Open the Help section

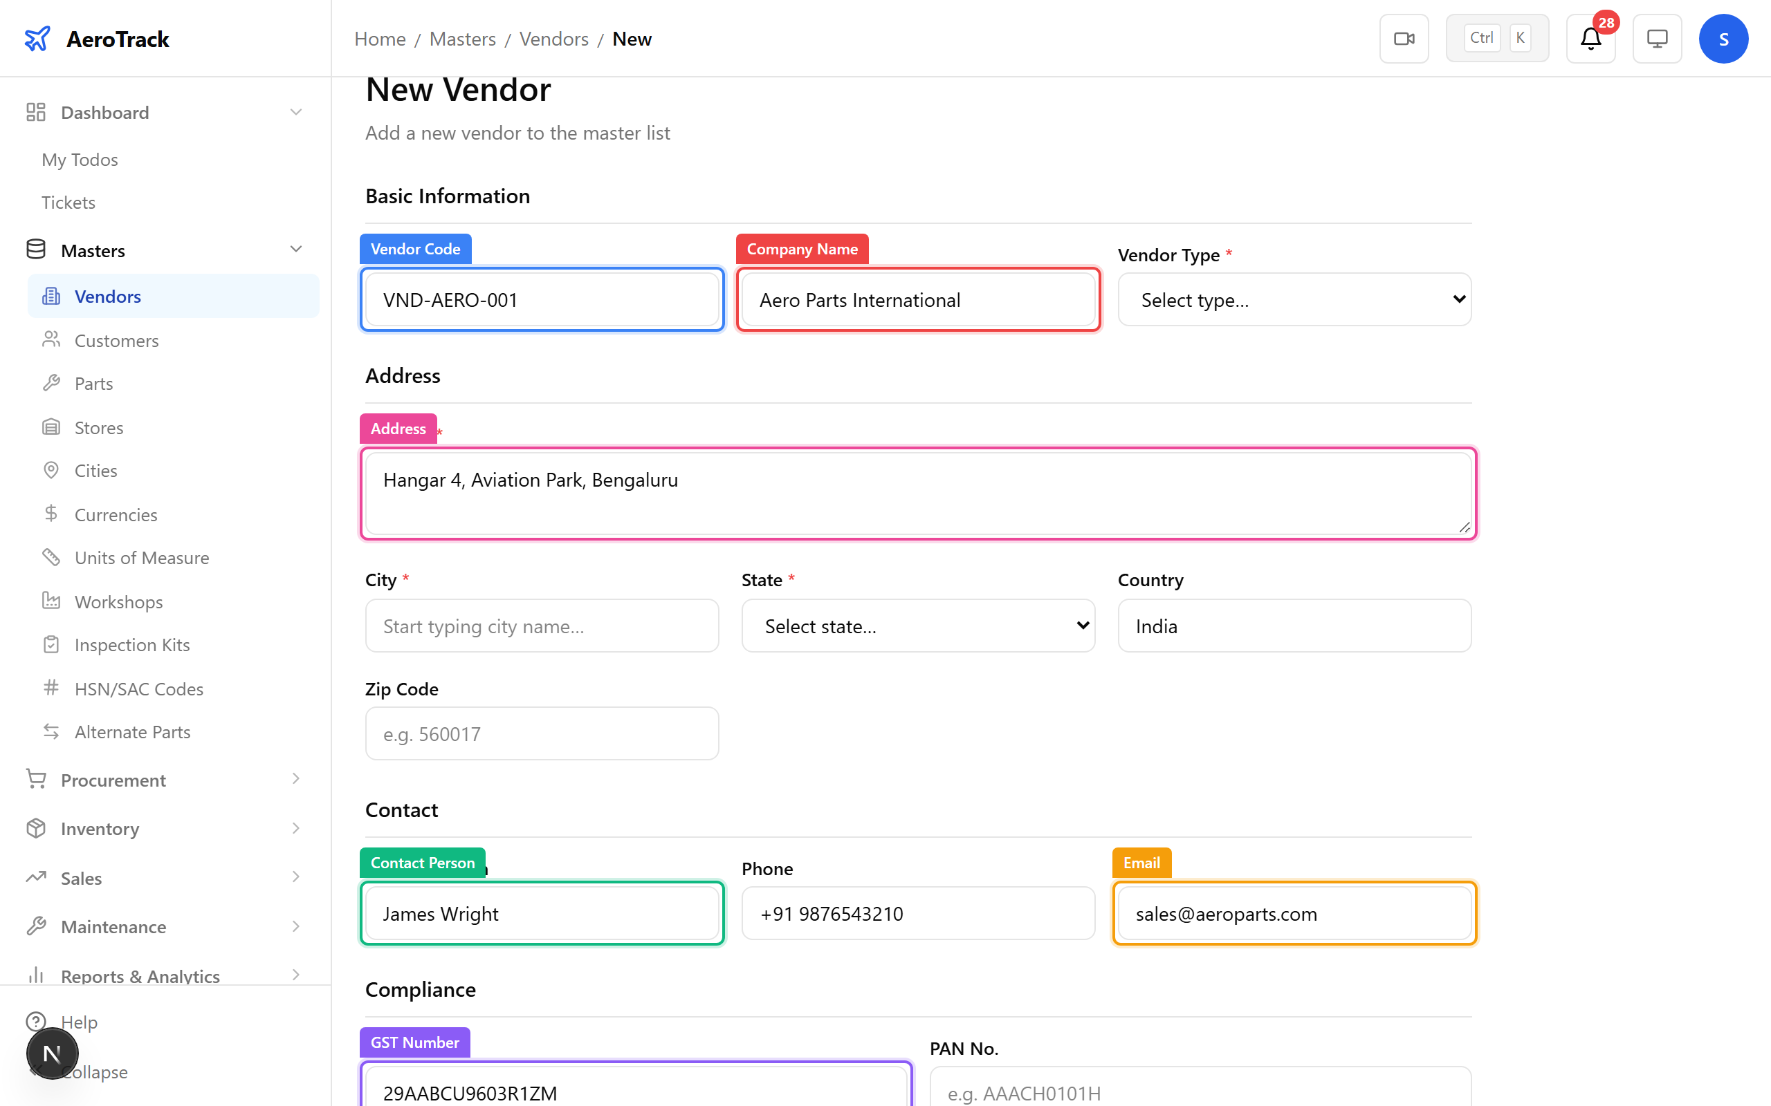coord(78,1022)
